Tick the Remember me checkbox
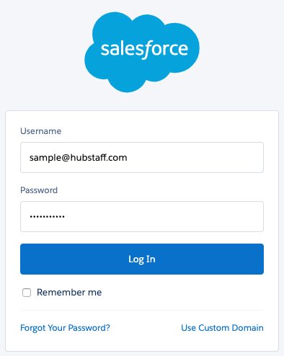 coord(27,293)
